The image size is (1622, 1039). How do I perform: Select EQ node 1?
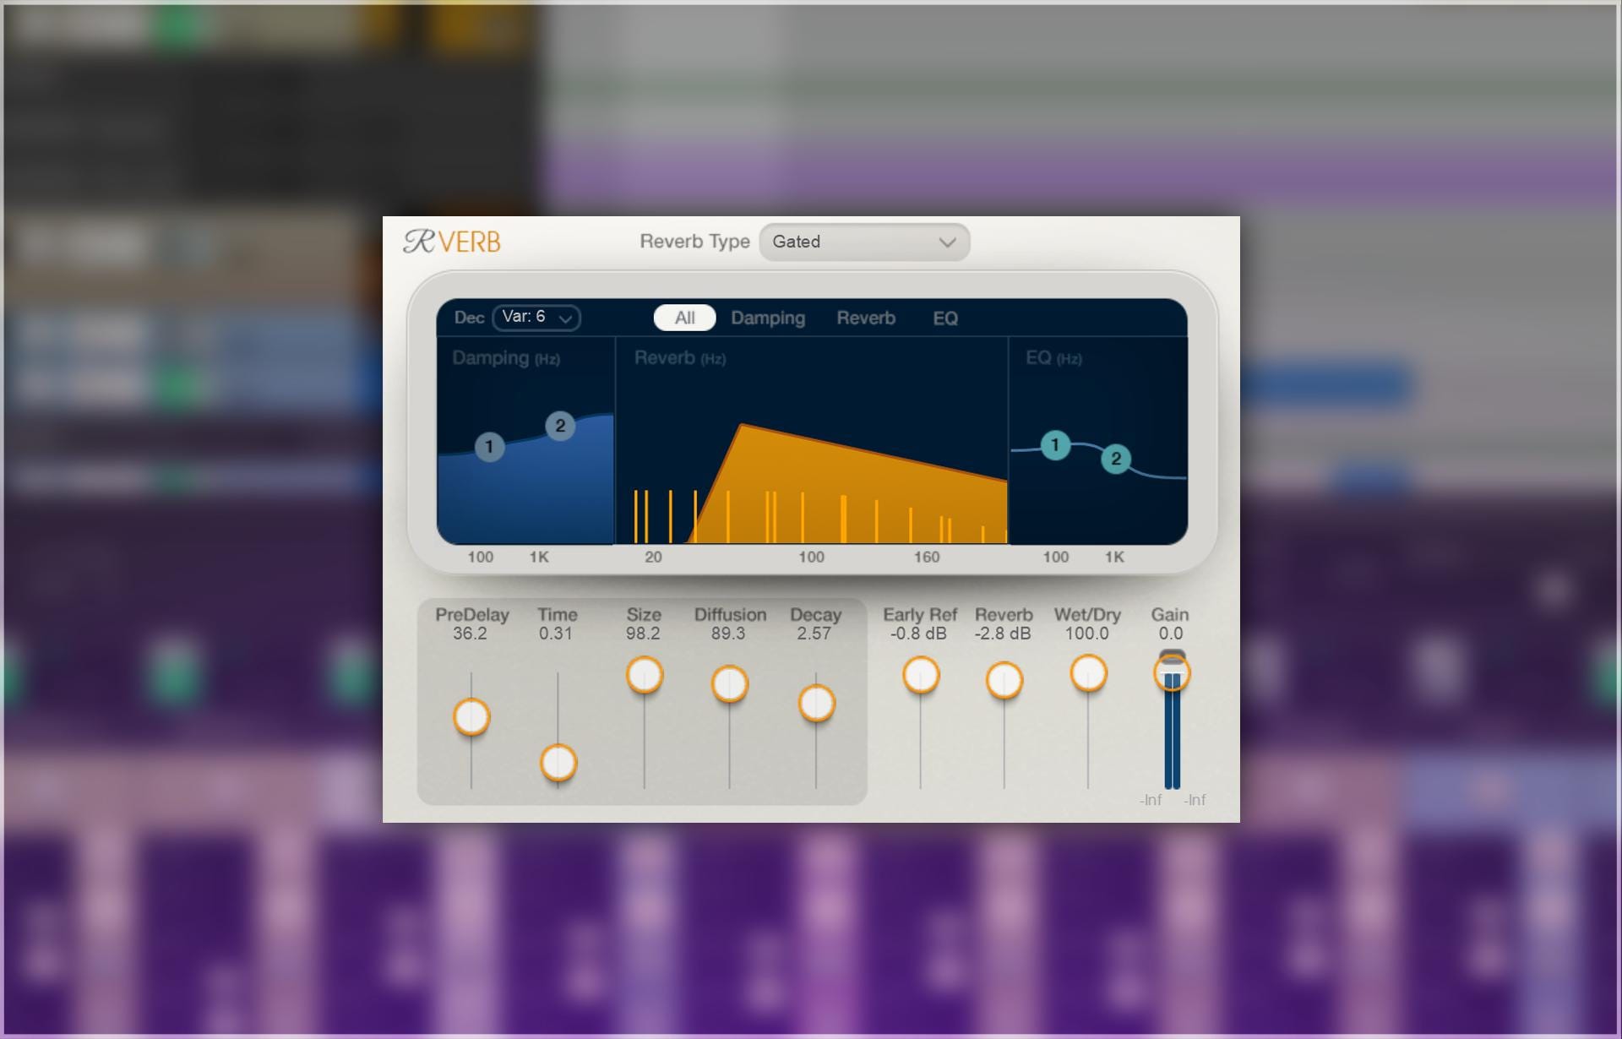coord(1054,445)
